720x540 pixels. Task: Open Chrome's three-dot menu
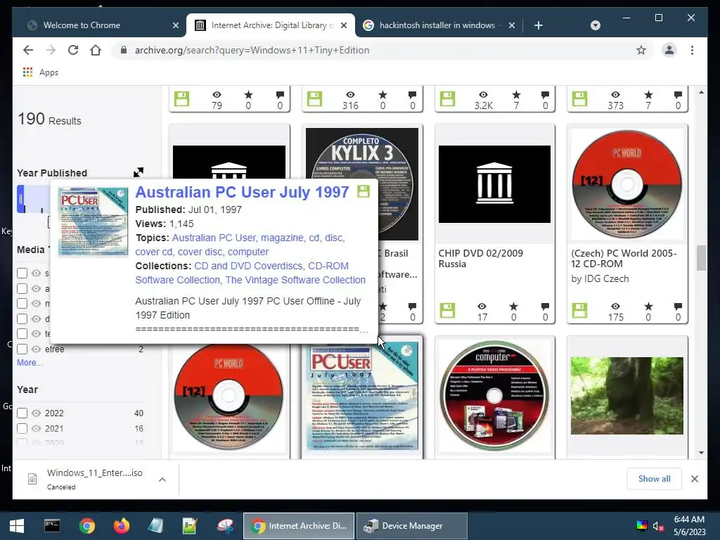692,50
